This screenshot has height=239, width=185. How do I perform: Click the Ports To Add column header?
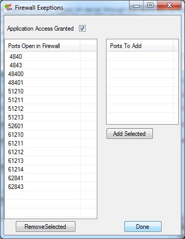(140, 46)
